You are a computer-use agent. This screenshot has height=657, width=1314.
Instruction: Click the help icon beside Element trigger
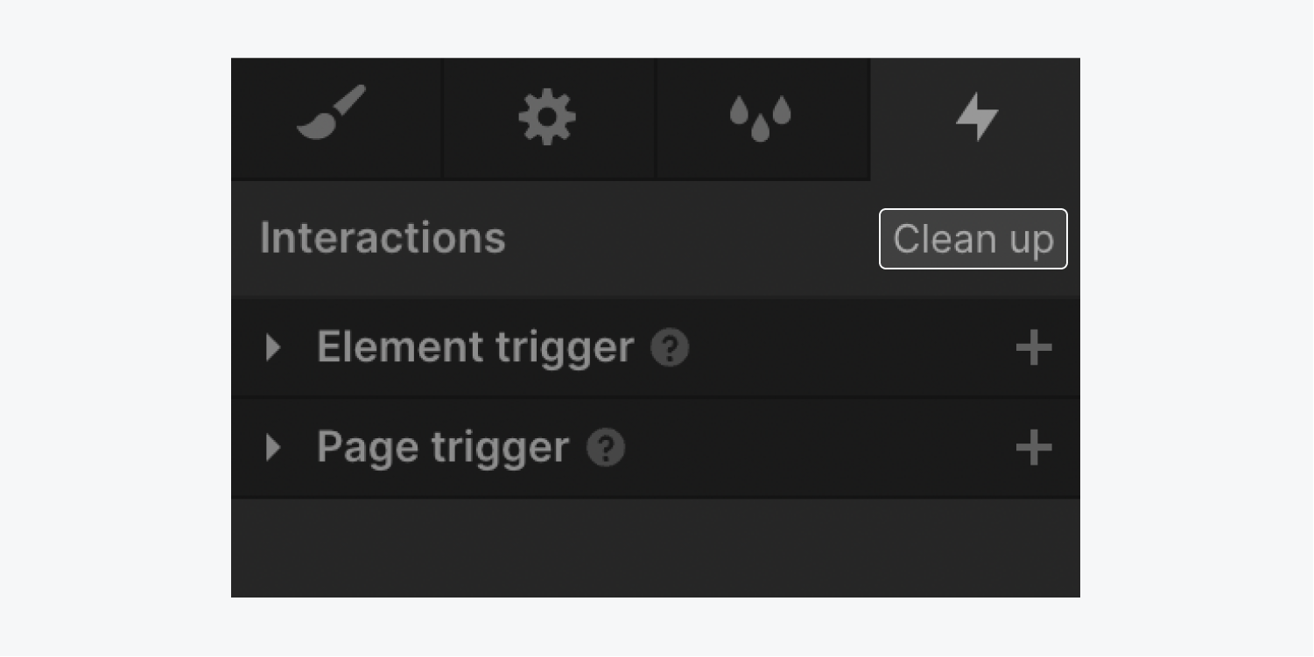(x=671, y=348)
